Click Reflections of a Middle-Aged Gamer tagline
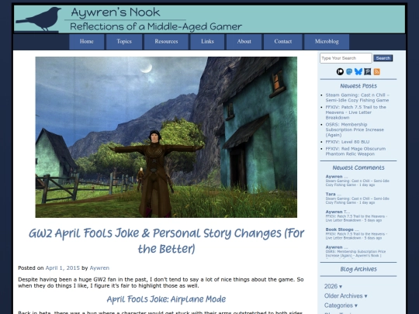This screenshot has height=314, width=419. click(x=156, y=26)
